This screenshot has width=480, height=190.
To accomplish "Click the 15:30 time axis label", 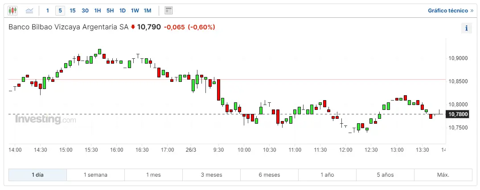I will 91,150.
